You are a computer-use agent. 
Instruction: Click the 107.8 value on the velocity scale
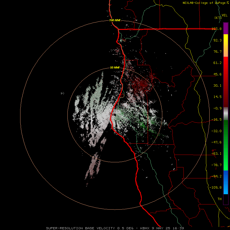click(x=216, y=29)
